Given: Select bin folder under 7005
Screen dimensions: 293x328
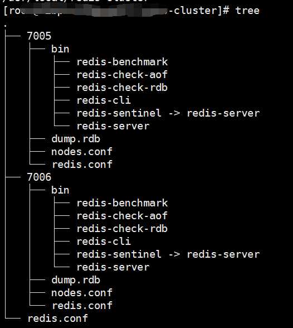Looking at the screenshot, I should (60, 49).
